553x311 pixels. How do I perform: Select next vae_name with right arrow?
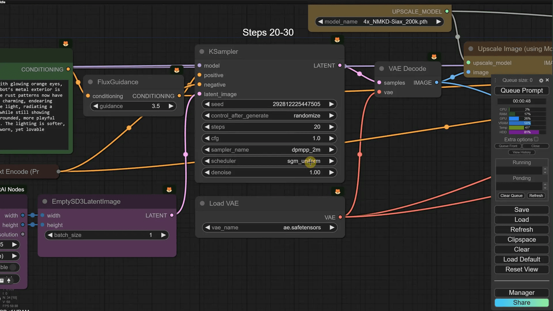(x=332, y=227)
